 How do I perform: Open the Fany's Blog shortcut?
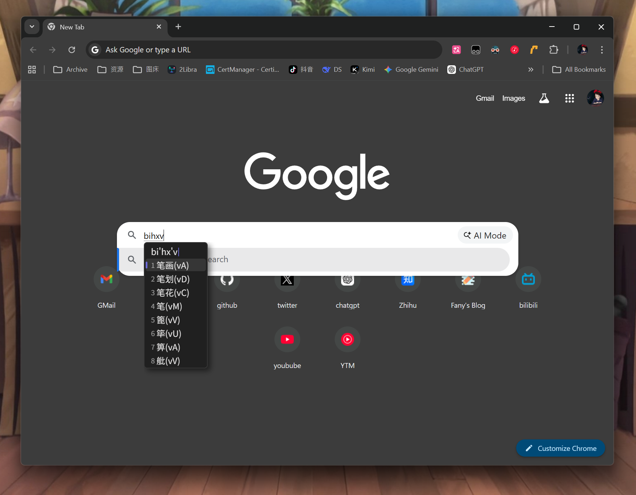(468, 292)
